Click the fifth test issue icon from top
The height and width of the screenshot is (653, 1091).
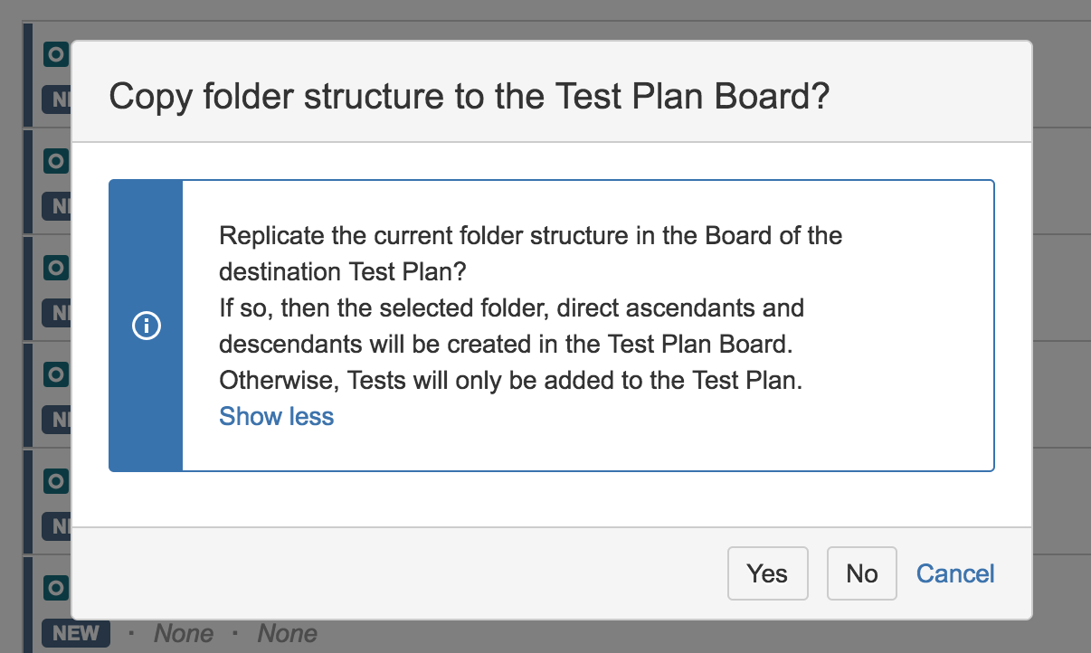coord(56,480)
